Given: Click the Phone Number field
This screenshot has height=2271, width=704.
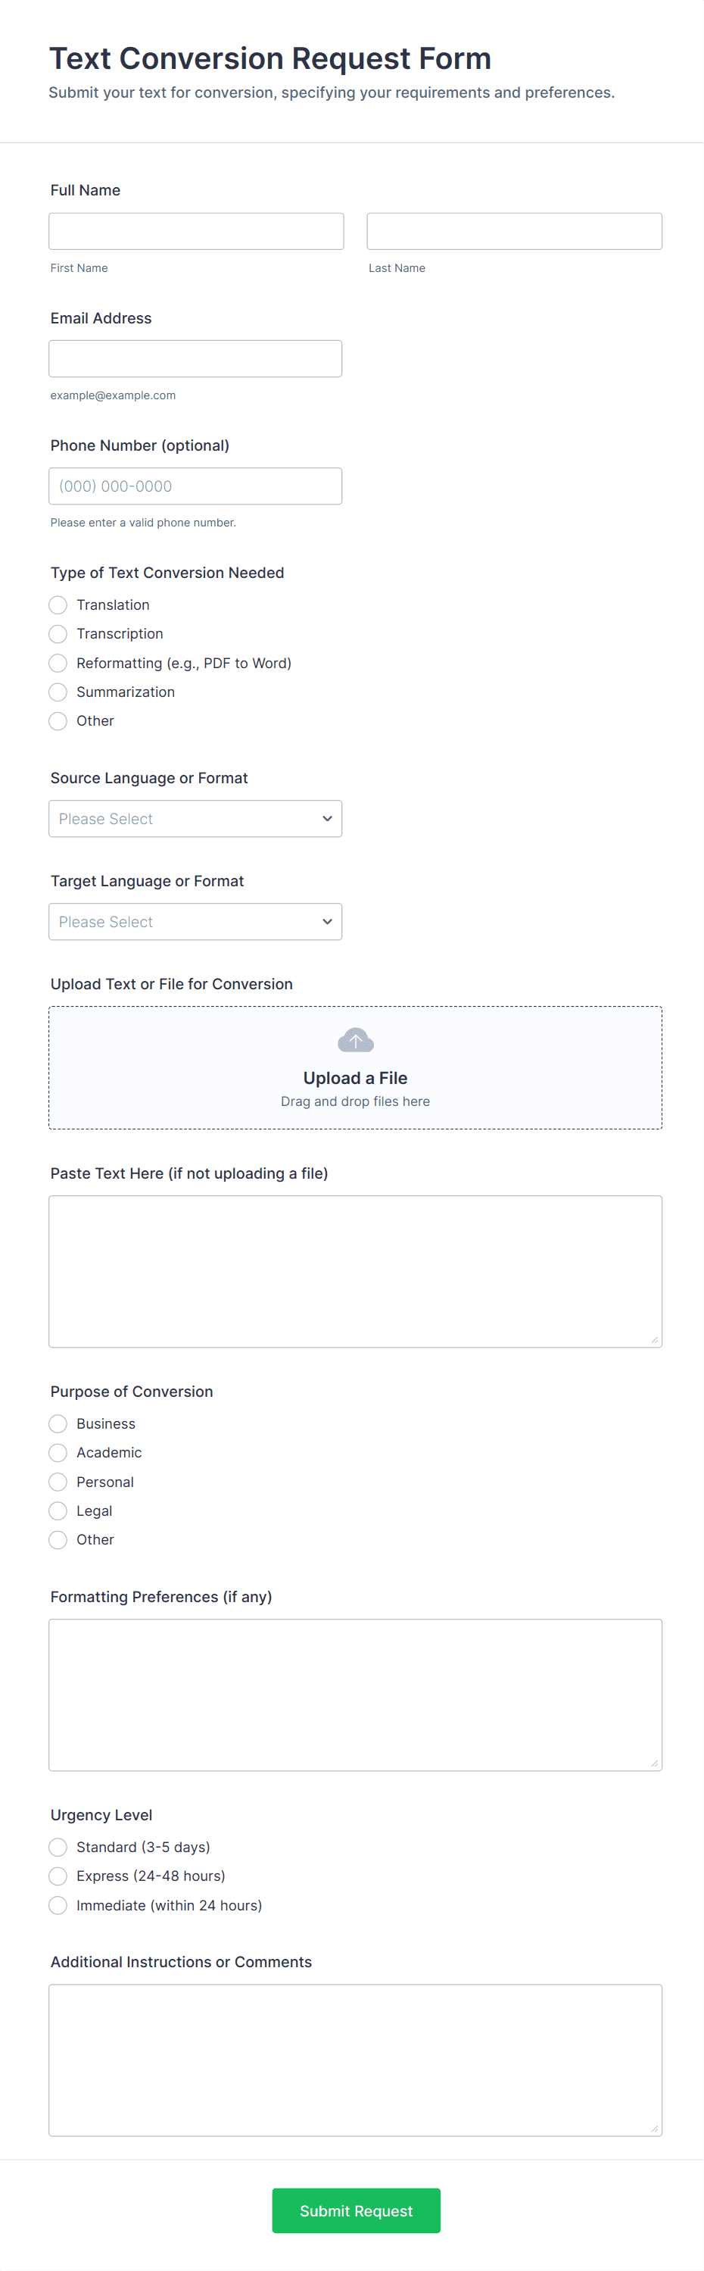Looking at the screenshot, I should coord(195,486).
